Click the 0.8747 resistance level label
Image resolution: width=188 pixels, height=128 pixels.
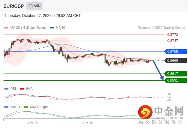click(x=172, y=41)
